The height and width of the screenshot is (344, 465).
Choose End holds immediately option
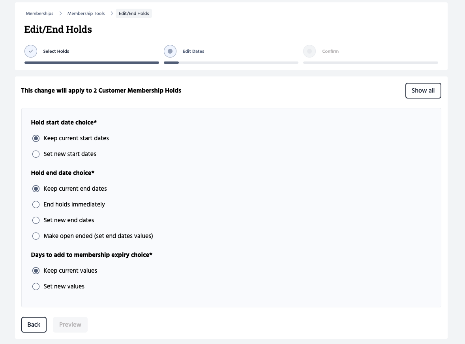pos(36,205)
